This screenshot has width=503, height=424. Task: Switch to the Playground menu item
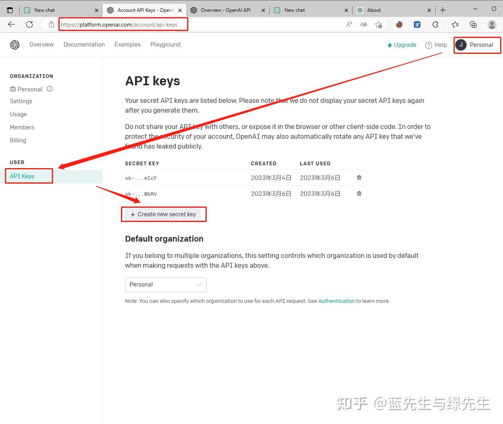165,44
